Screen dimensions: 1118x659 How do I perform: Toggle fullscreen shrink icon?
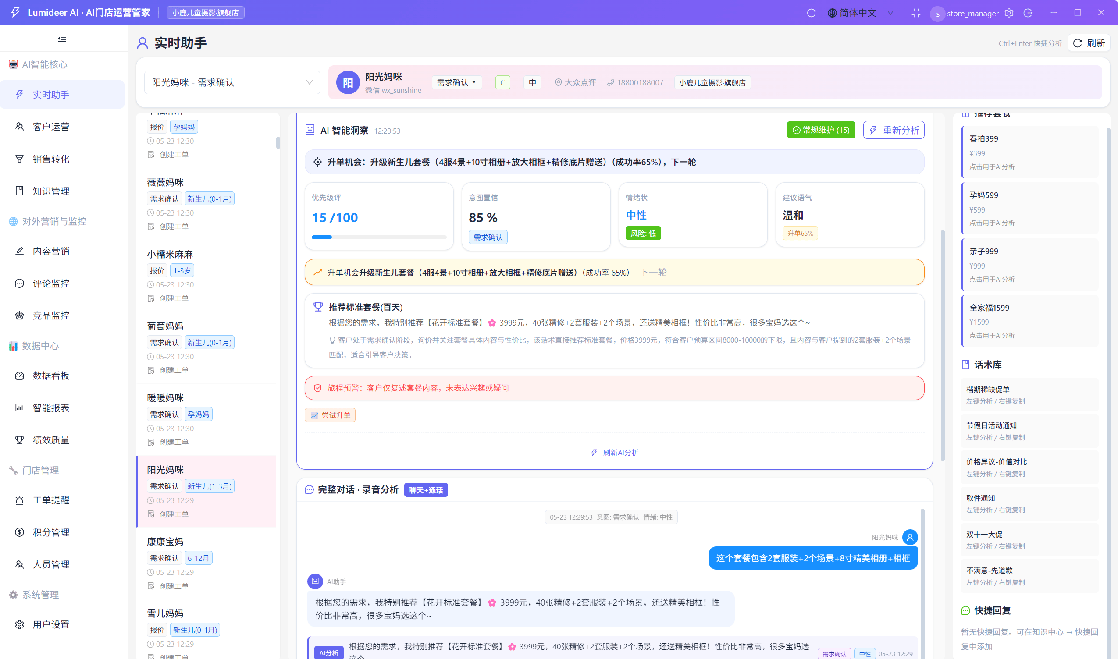point(916,13)
